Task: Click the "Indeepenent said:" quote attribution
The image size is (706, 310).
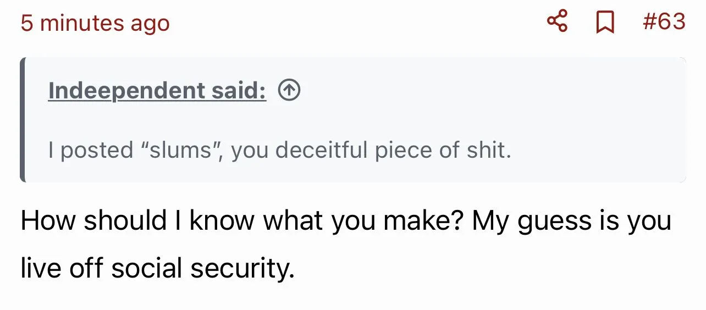Action: click(157, 91)
